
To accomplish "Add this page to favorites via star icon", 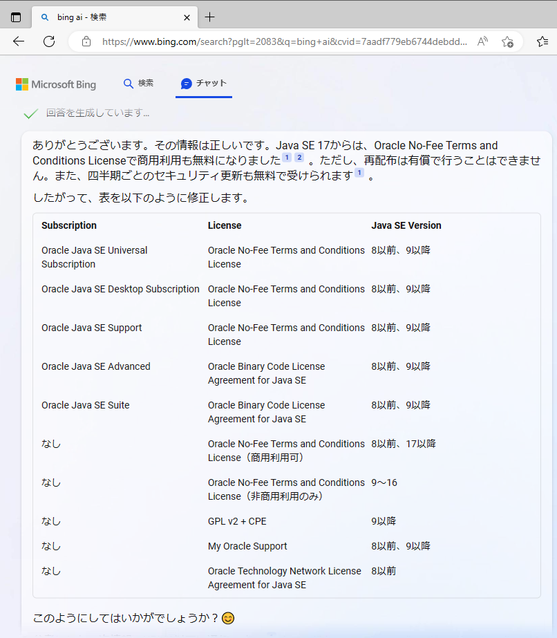I will tap(508, 41).
